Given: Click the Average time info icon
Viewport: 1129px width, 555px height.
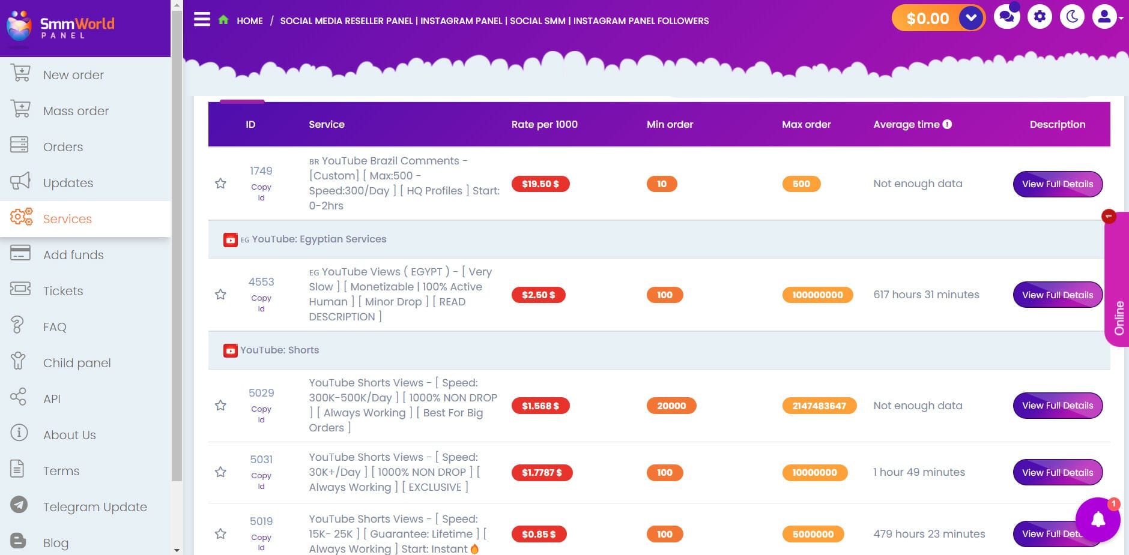Looking at the screenshot, I should (x=947, y=124).
